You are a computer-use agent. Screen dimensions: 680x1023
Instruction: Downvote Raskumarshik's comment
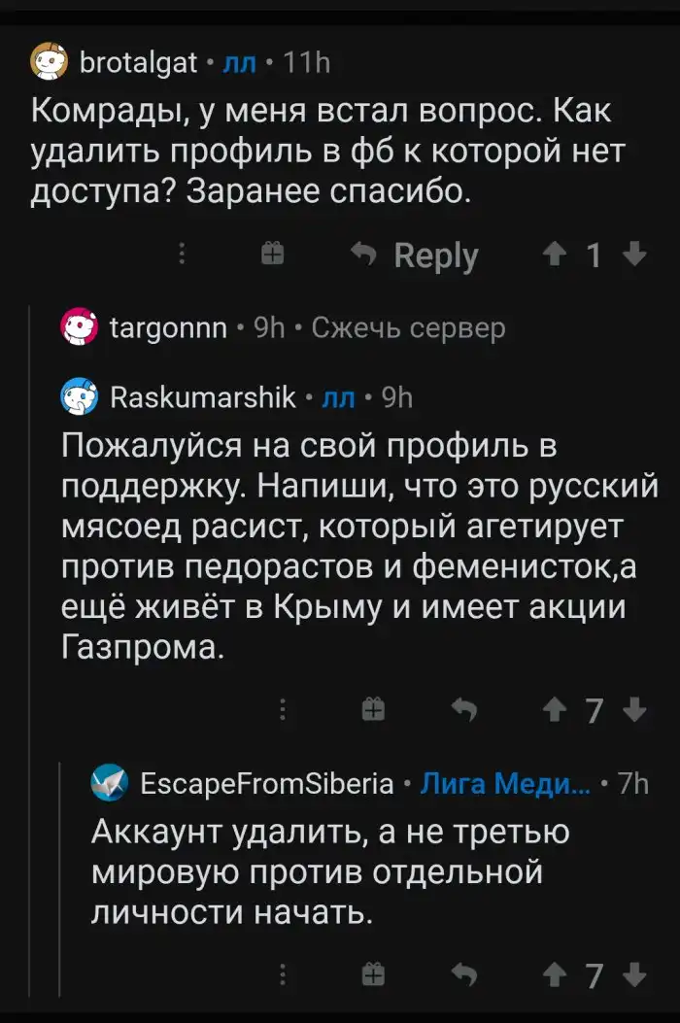pyautogui.click(x=633, y=710)
